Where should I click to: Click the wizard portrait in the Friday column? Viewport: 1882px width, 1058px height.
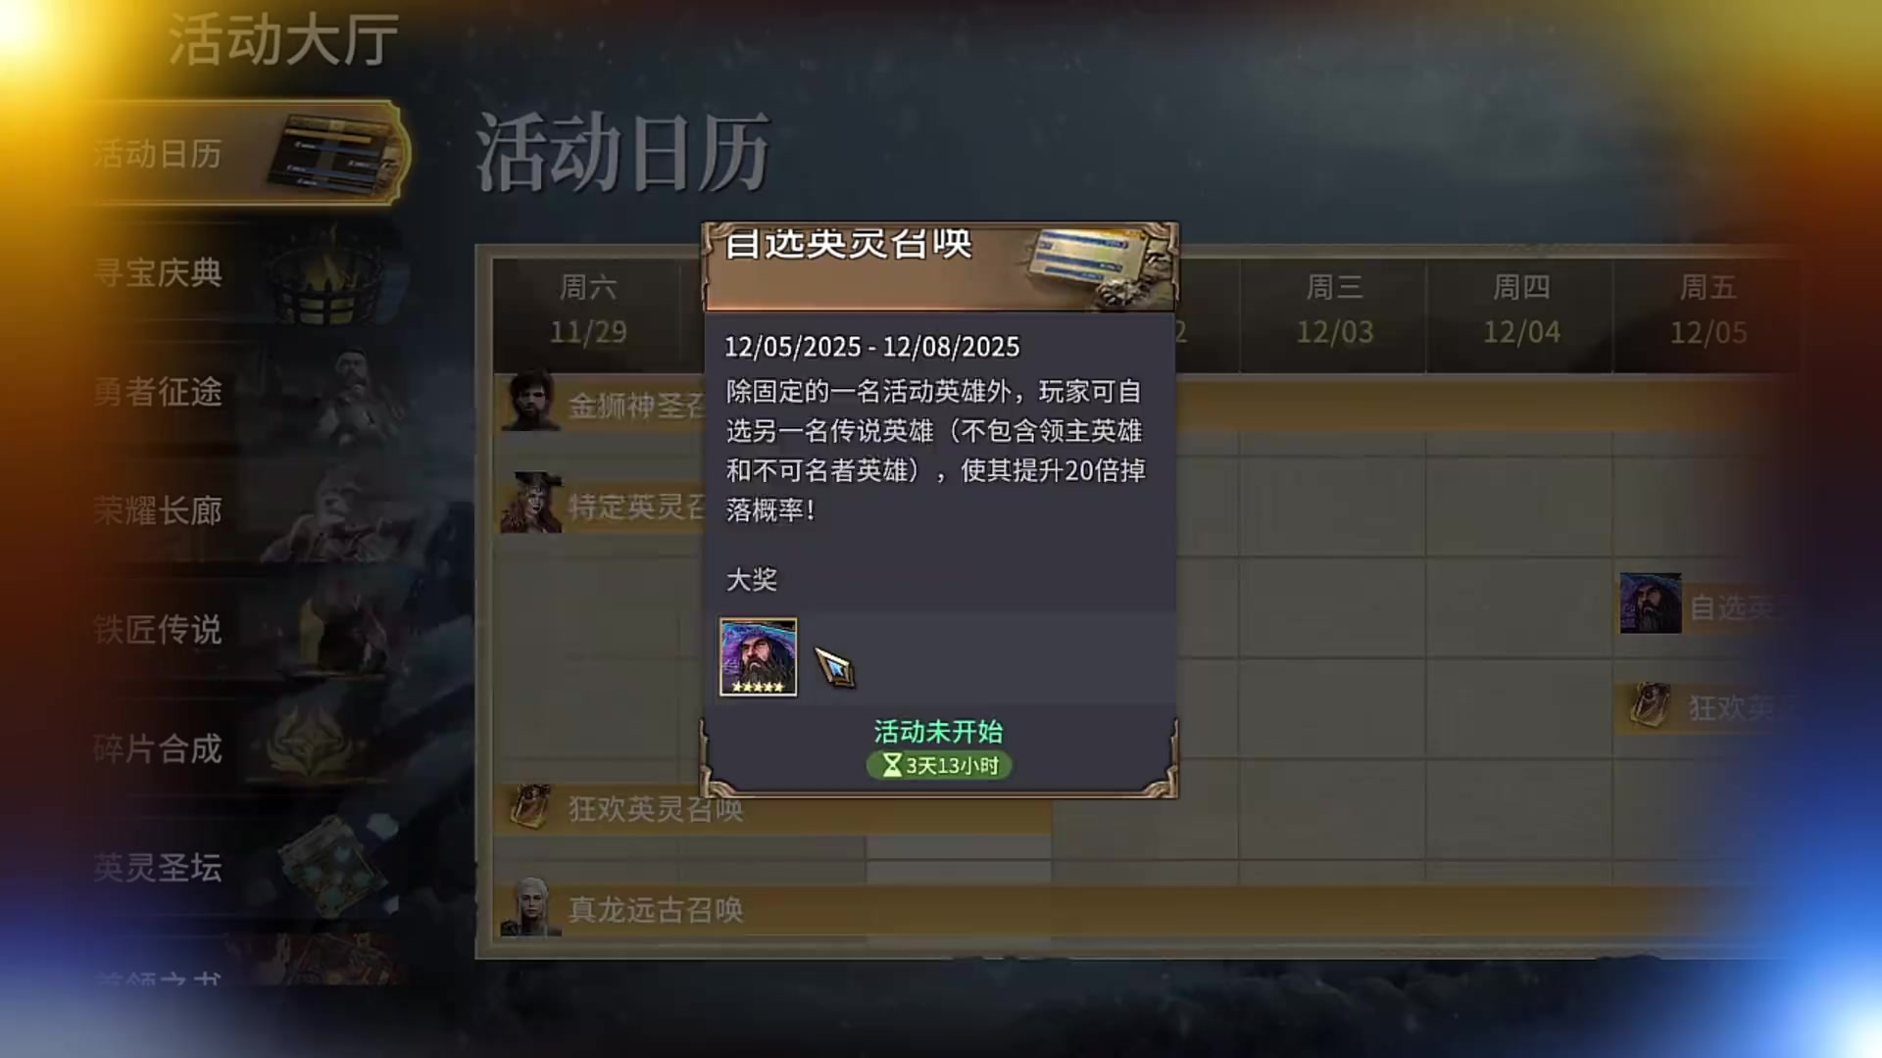(1651, 603)
